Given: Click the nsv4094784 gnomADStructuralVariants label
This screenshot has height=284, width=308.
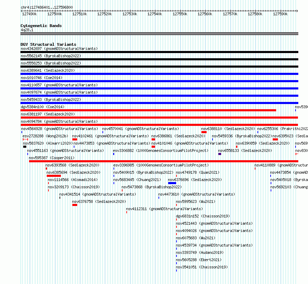Looking at the screenshot, I should [x=59, y=121].
